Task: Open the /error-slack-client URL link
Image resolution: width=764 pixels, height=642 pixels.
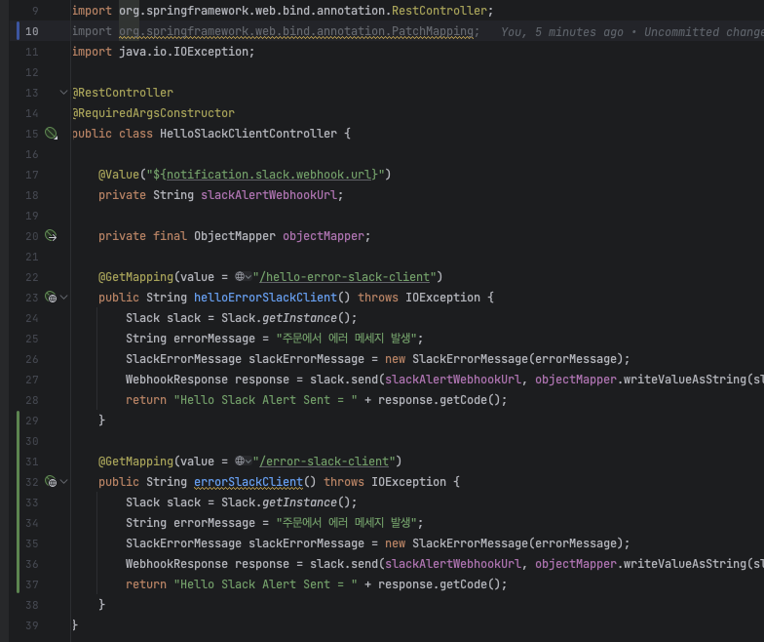Action: point(324,461)
